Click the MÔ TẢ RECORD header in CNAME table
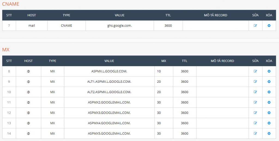Screen dimensions: 279x141 216,15
